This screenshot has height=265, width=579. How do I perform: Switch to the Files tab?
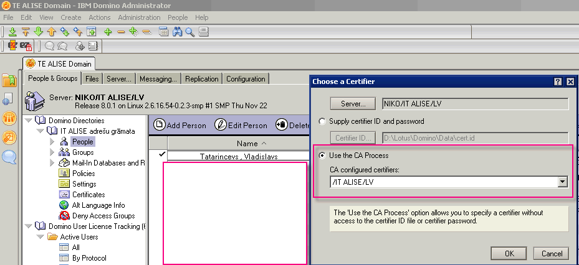[92, 79]
